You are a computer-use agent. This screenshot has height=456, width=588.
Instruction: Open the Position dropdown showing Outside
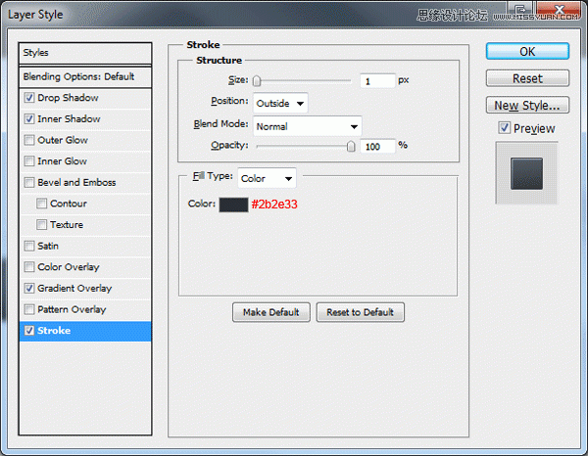pos(280,103)
